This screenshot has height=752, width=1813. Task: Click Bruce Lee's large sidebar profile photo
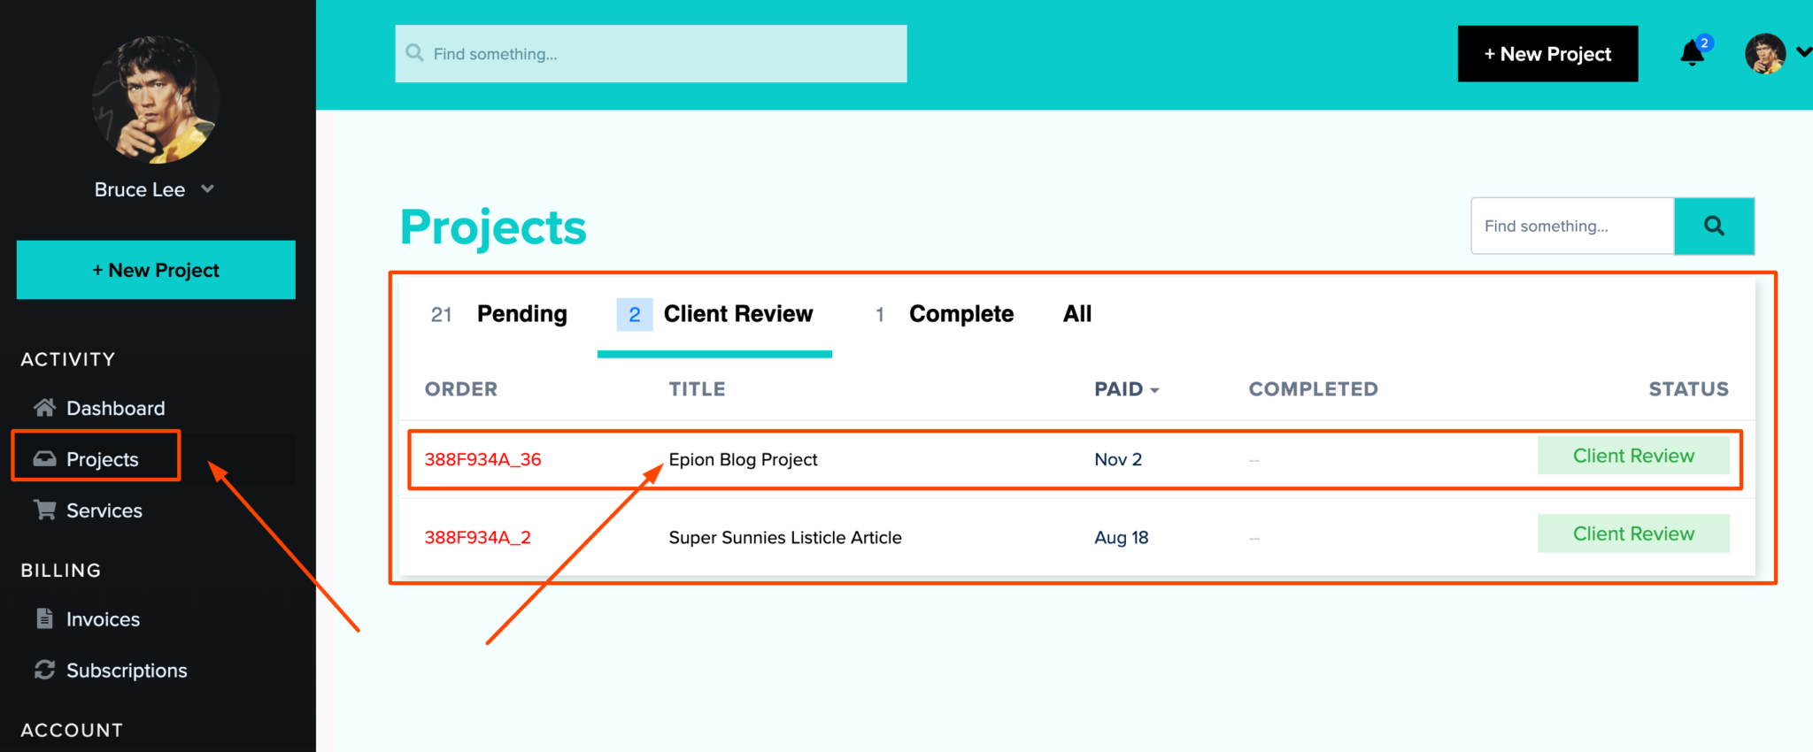tap(156, 99)
